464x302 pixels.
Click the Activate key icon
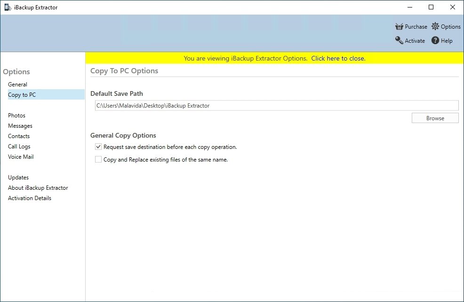(x=399, y=40)
